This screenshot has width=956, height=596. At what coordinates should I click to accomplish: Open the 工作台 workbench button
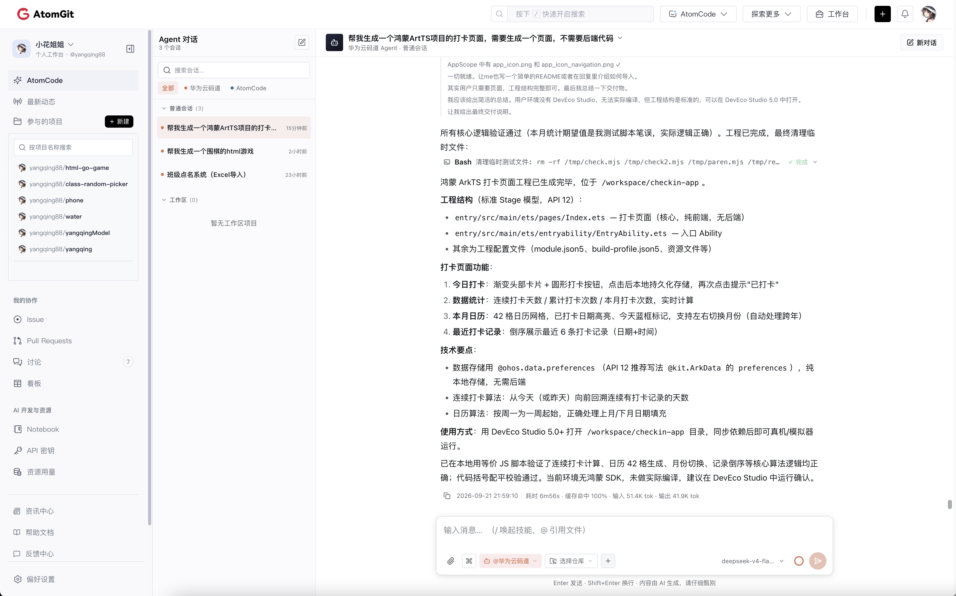tap(832, 14)
